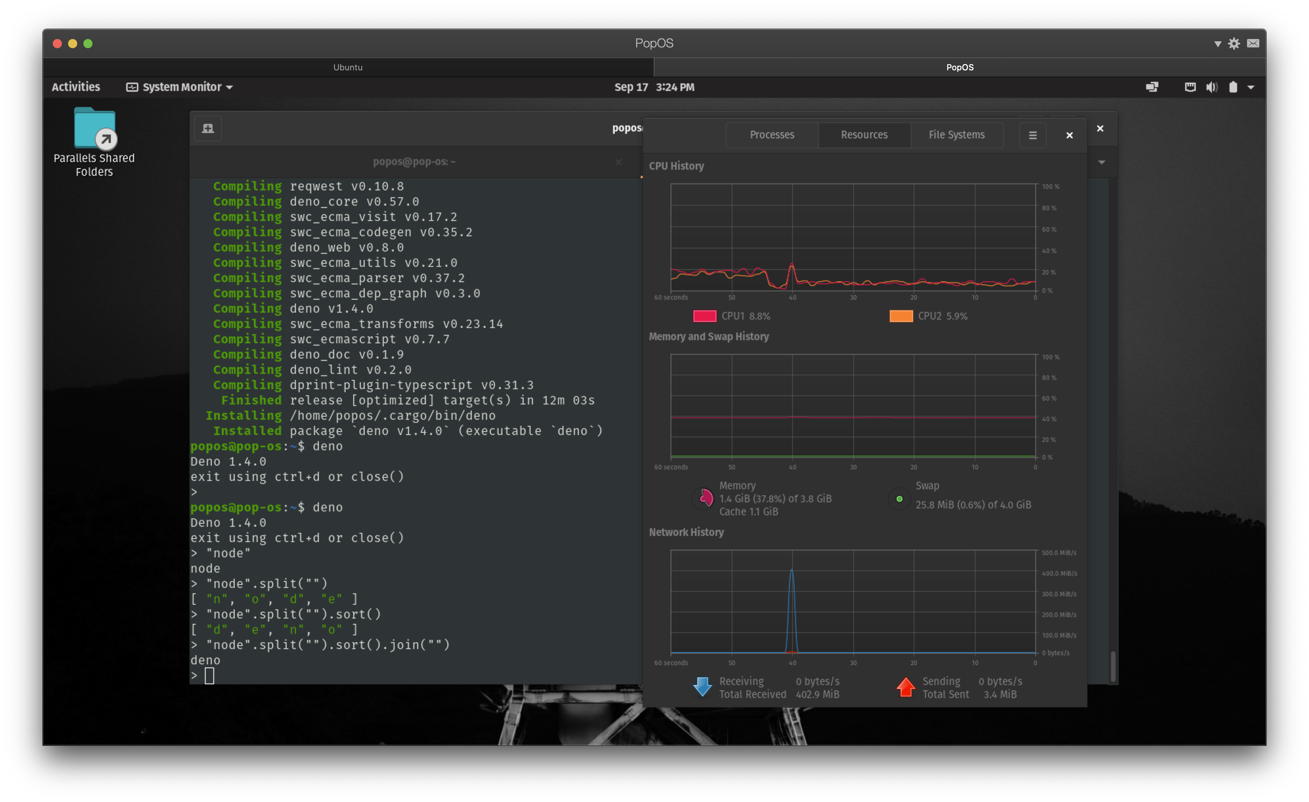Image resolution: width=1309 pixels, height=802 pixels.
Task: Open the system menu dropdown arrow
Action: (1251, 88)
